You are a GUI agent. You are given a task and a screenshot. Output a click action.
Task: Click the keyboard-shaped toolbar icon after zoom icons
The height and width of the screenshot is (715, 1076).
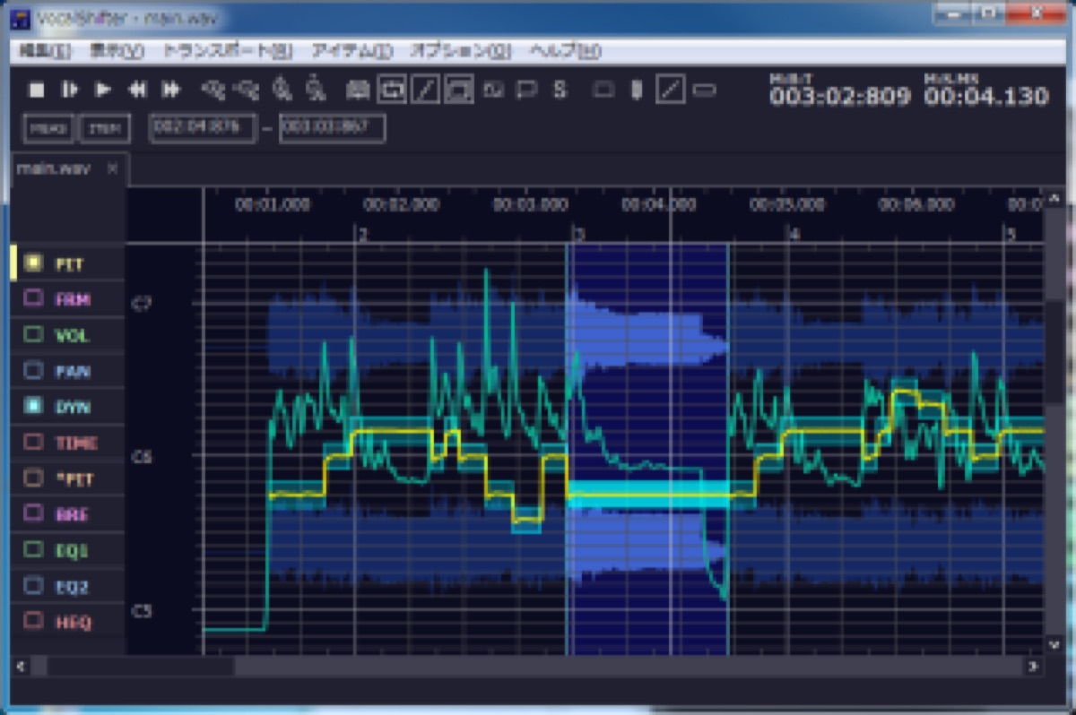pos(358,90)
